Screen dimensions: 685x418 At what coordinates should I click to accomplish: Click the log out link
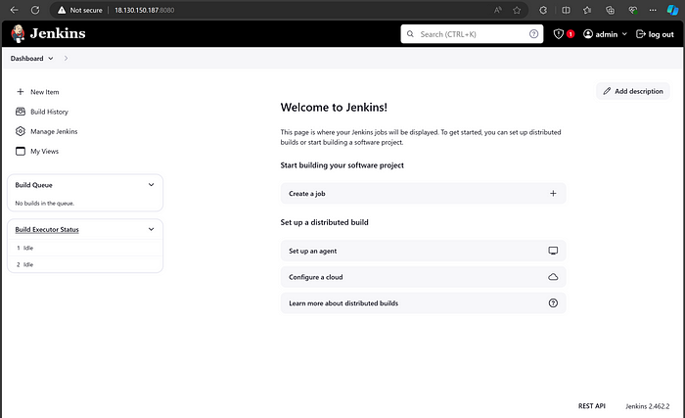(655, 34)
